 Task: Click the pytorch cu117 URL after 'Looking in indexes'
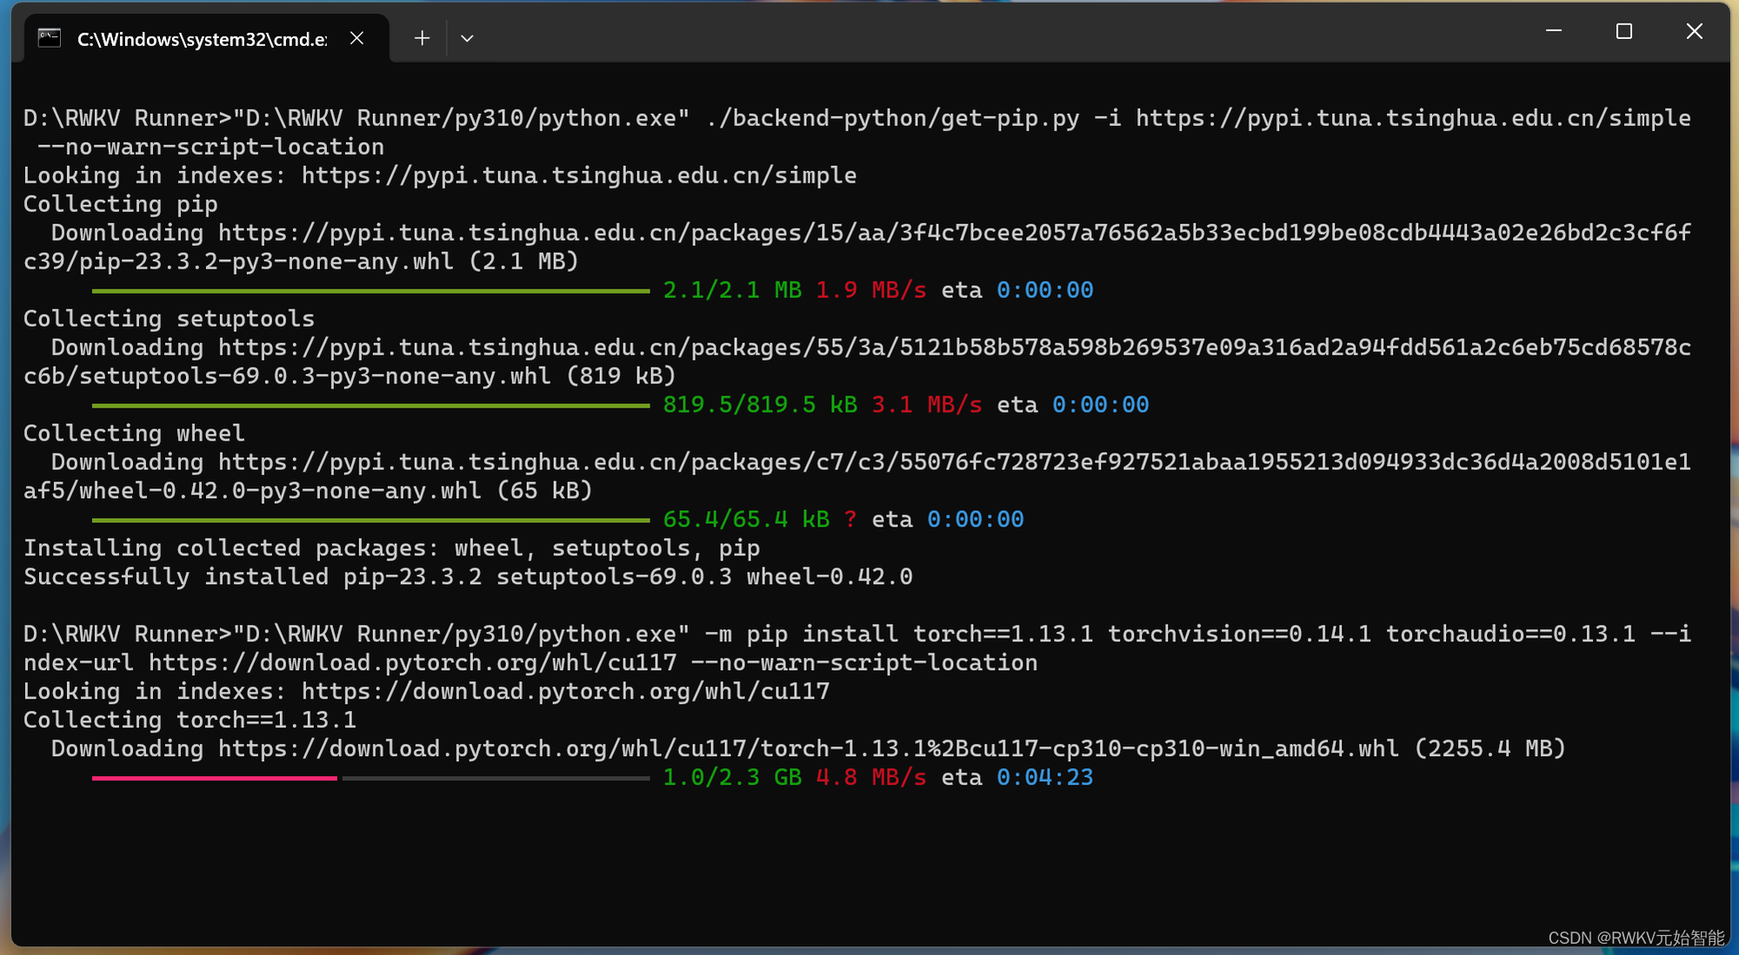coord(565,692)
